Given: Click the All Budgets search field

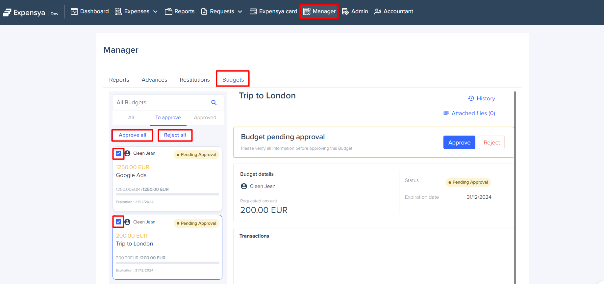Looking at the screenshot, I should click(x=161, y=103).
